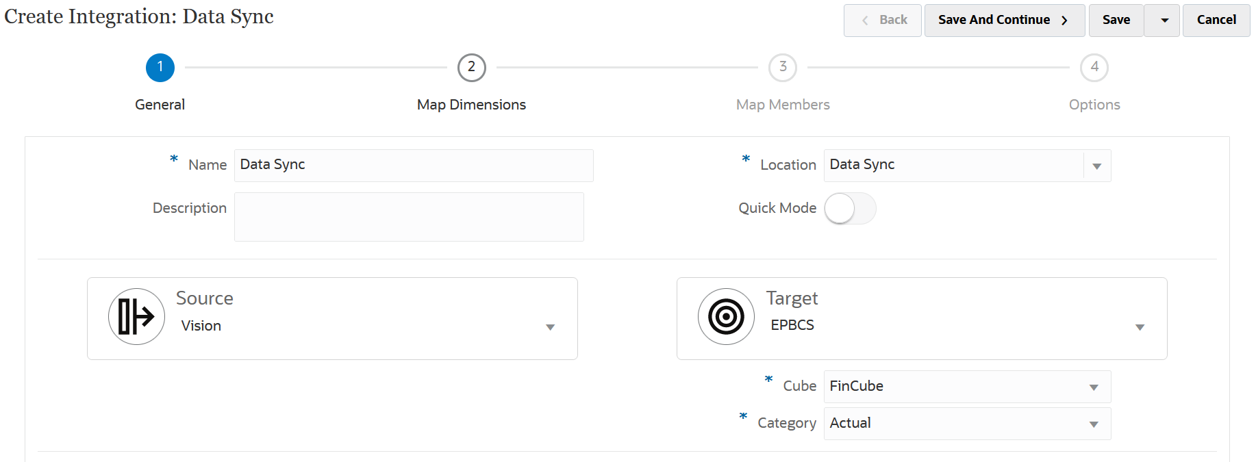Click Save And Continue button
This screenshot has height=462, width=1256.
point(1004,21)
